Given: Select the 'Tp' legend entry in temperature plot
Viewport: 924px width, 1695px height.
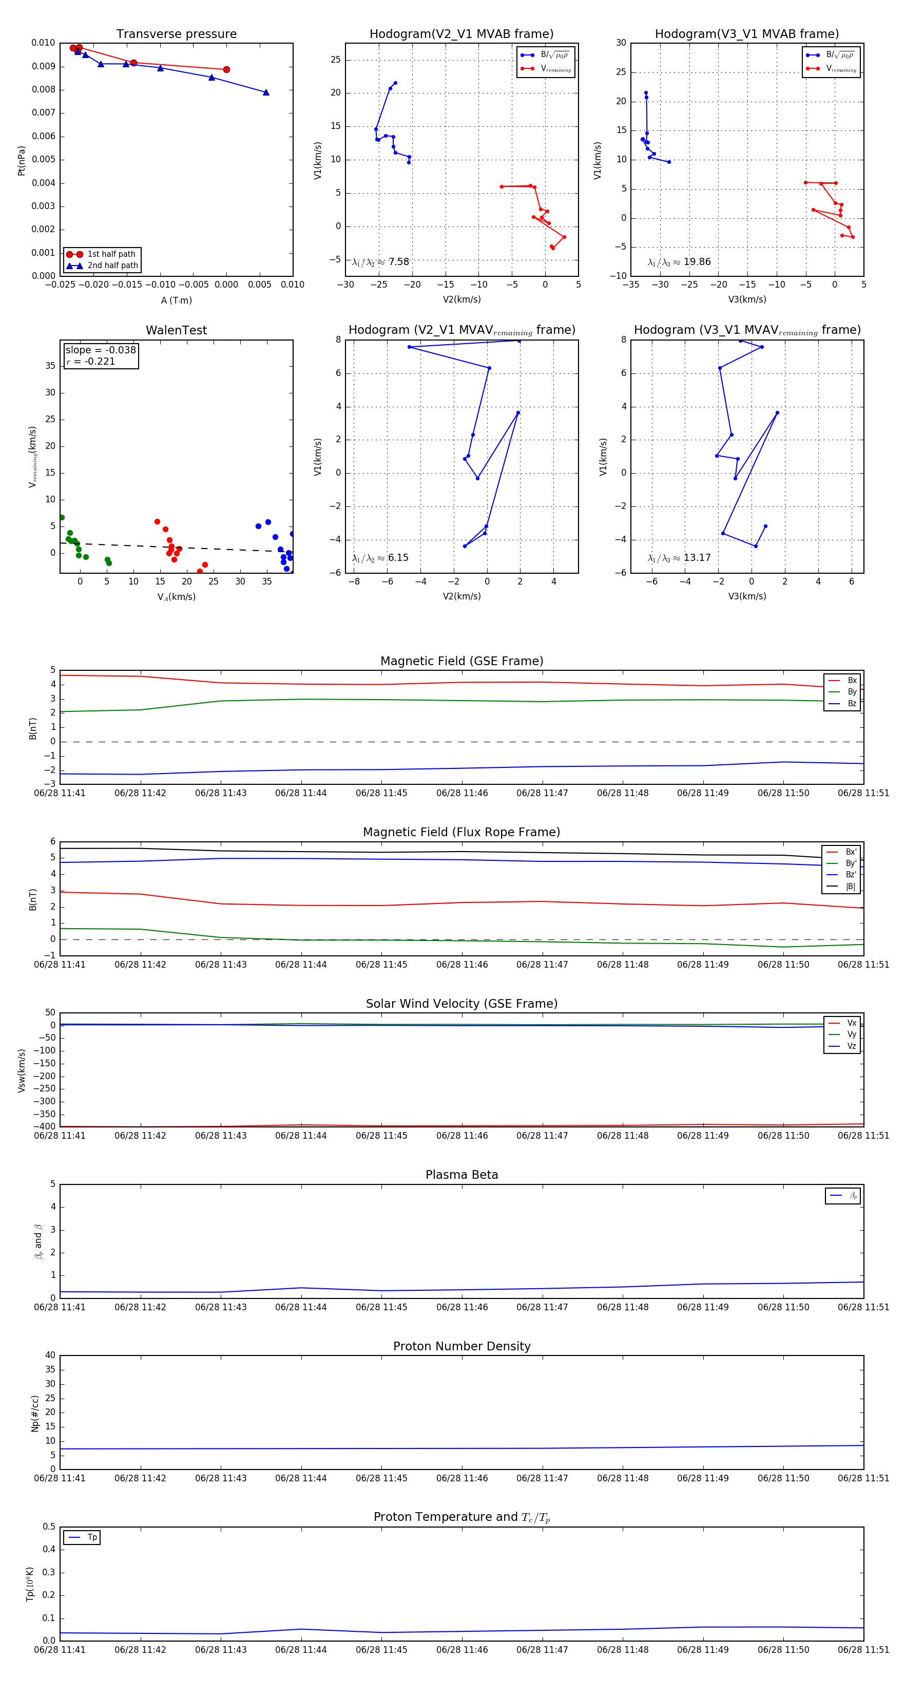Looking at the screenshot, I should tap(82, 1538).
